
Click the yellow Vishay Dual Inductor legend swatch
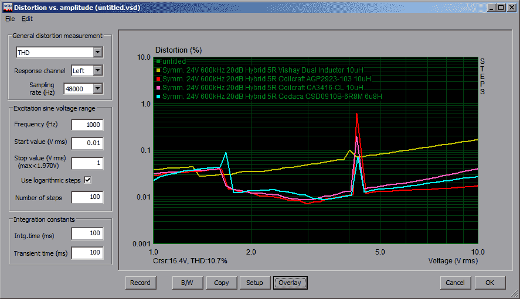click(x=158, y=70)
